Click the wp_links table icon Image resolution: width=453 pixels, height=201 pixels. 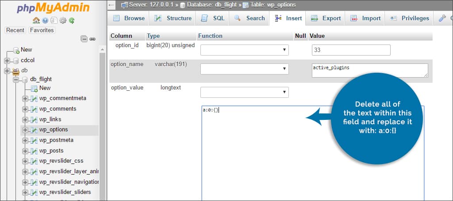tap(34, 119)
